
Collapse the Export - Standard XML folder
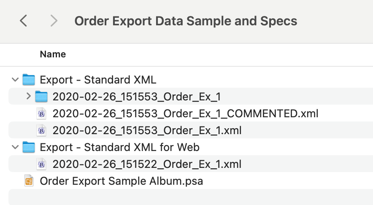pyautogui.click(x=16, y=80)
